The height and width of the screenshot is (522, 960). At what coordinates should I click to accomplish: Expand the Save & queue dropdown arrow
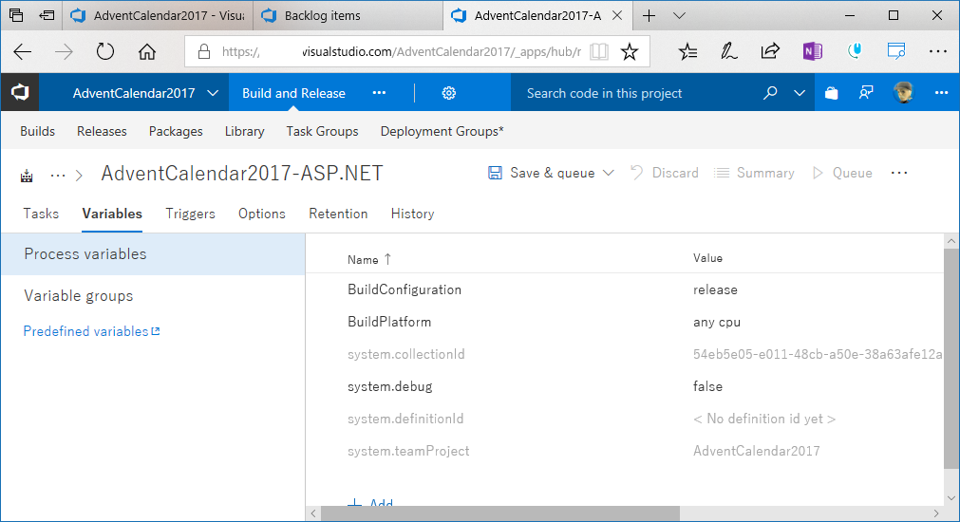[x=608, y=173]
